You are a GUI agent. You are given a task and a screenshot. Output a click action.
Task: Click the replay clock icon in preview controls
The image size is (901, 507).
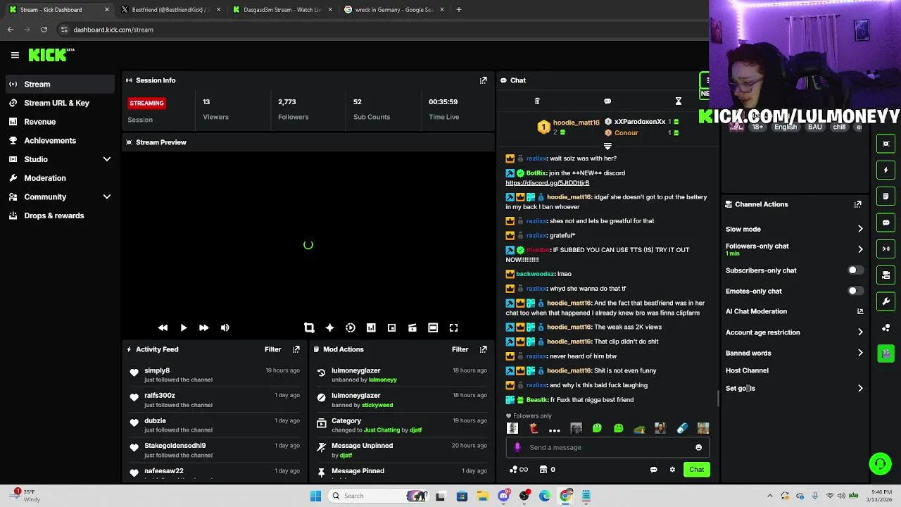pyautogui.click(x=351, y=327)
